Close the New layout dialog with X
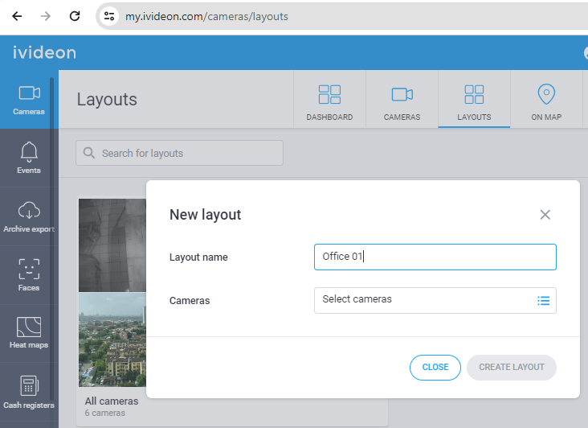 click(545, 214)
